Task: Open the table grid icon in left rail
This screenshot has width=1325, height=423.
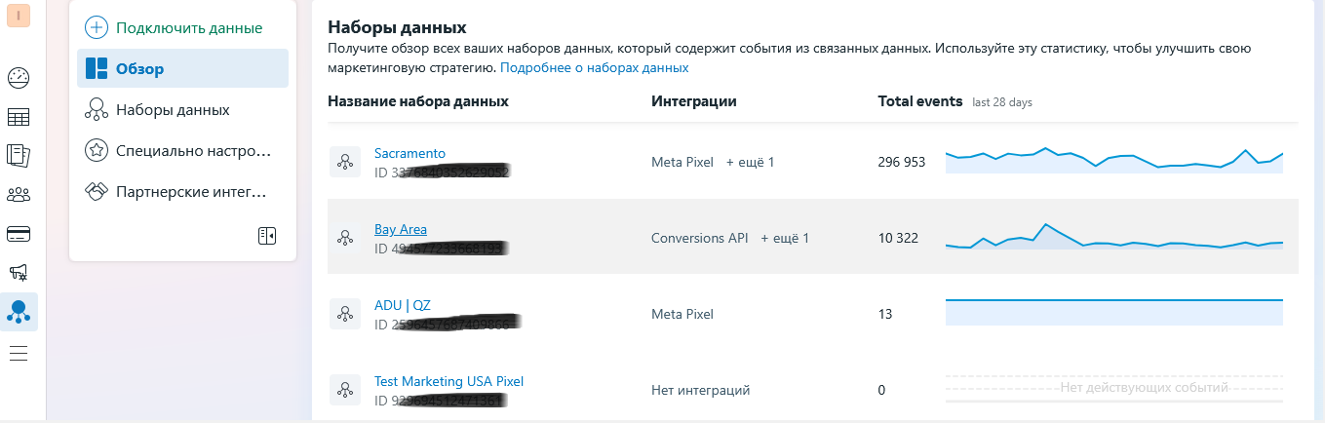Action: [19, 117]
